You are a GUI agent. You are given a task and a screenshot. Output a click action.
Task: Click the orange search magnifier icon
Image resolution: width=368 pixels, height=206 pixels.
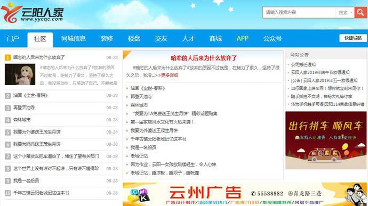(361, 12)
